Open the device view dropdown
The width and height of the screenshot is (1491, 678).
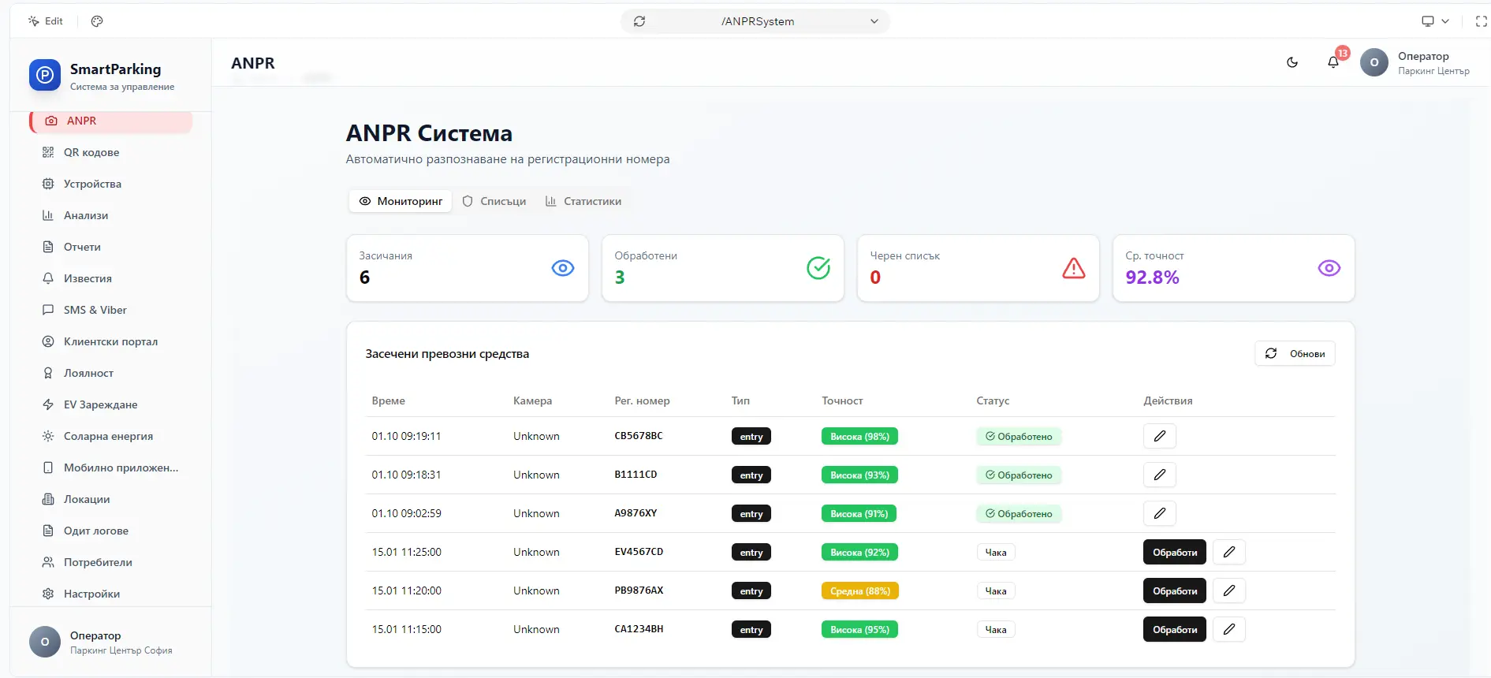click(x=1435, y=21)
